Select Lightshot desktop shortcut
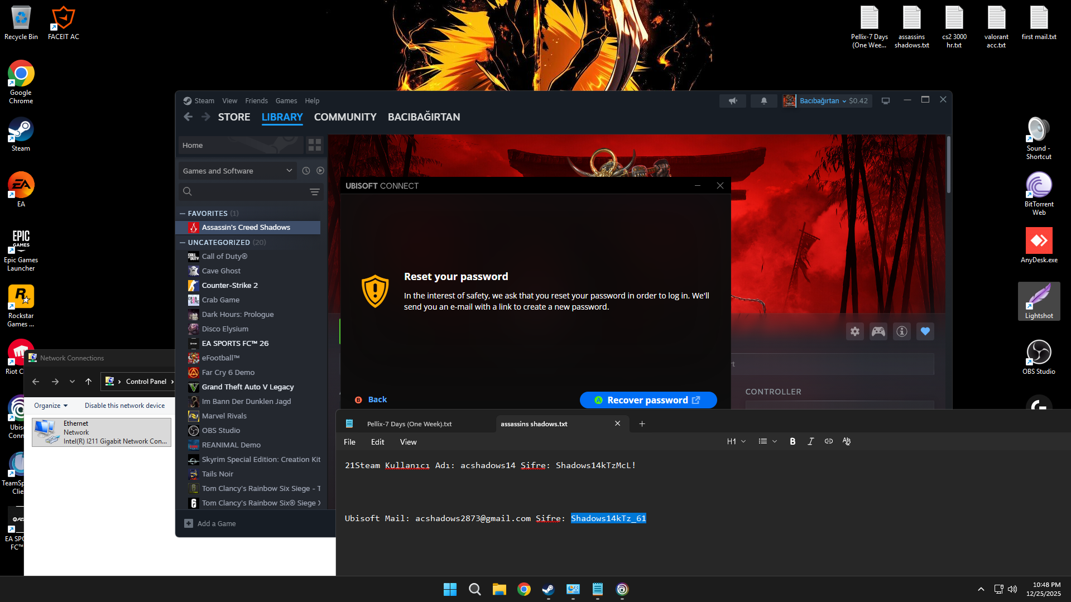This screenshot has height=602, width=1071. pyautogui.click(x=1039, y=301)
